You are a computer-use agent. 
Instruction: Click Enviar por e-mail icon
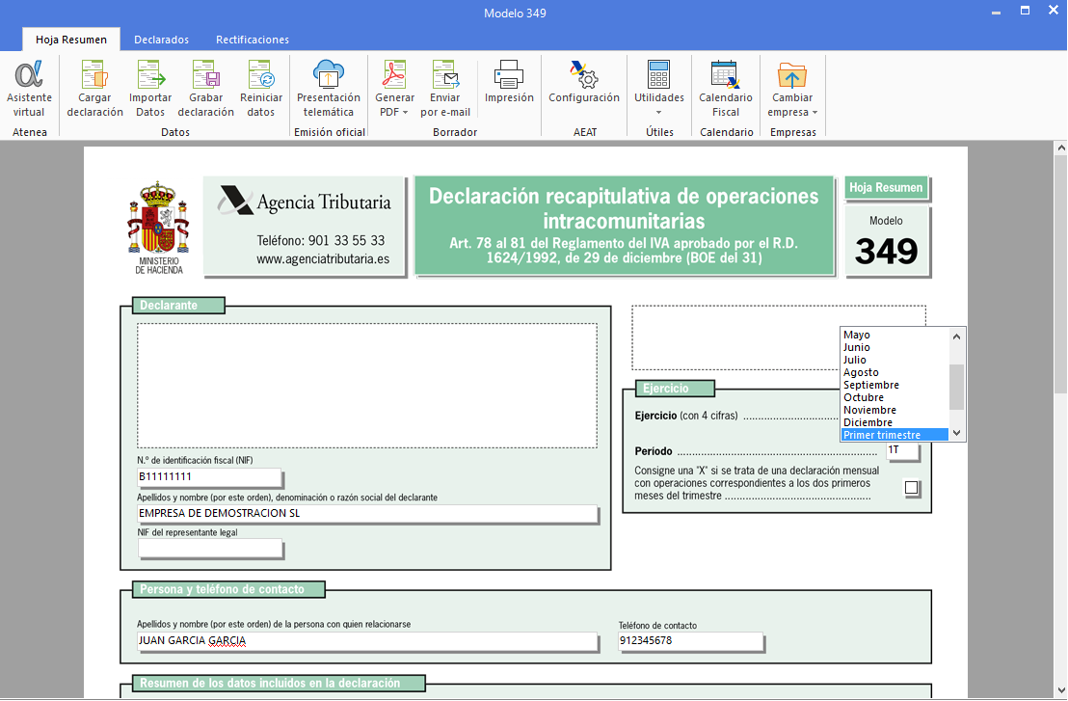click(x=445, y=74)
